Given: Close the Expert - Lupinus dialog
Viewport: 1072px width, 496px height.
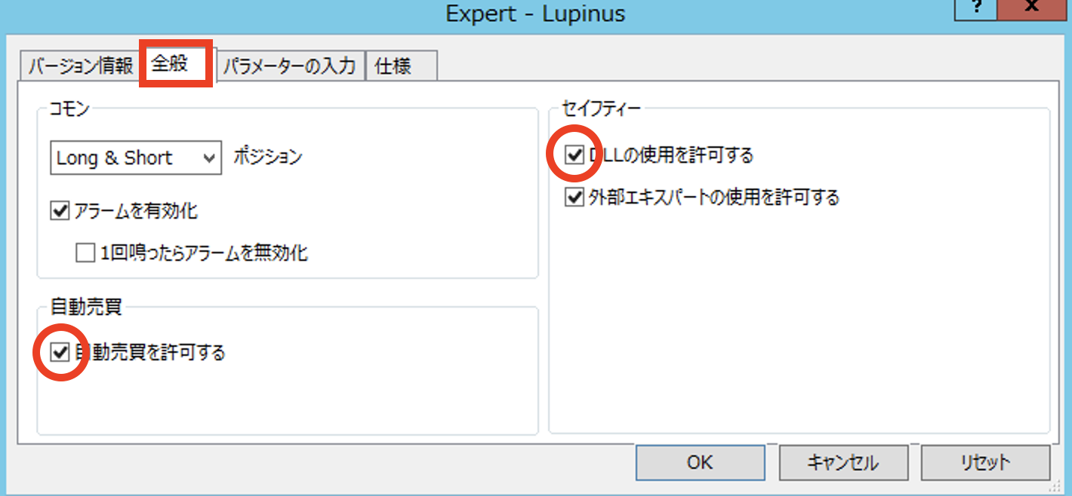Looking at the screenshot, I should 1033,8.
